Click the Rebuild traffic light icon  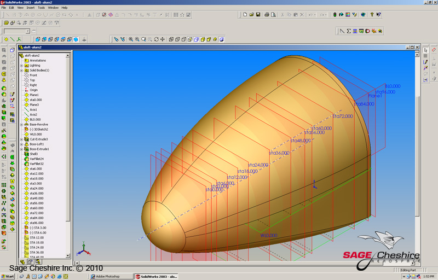tap(335, 15)
